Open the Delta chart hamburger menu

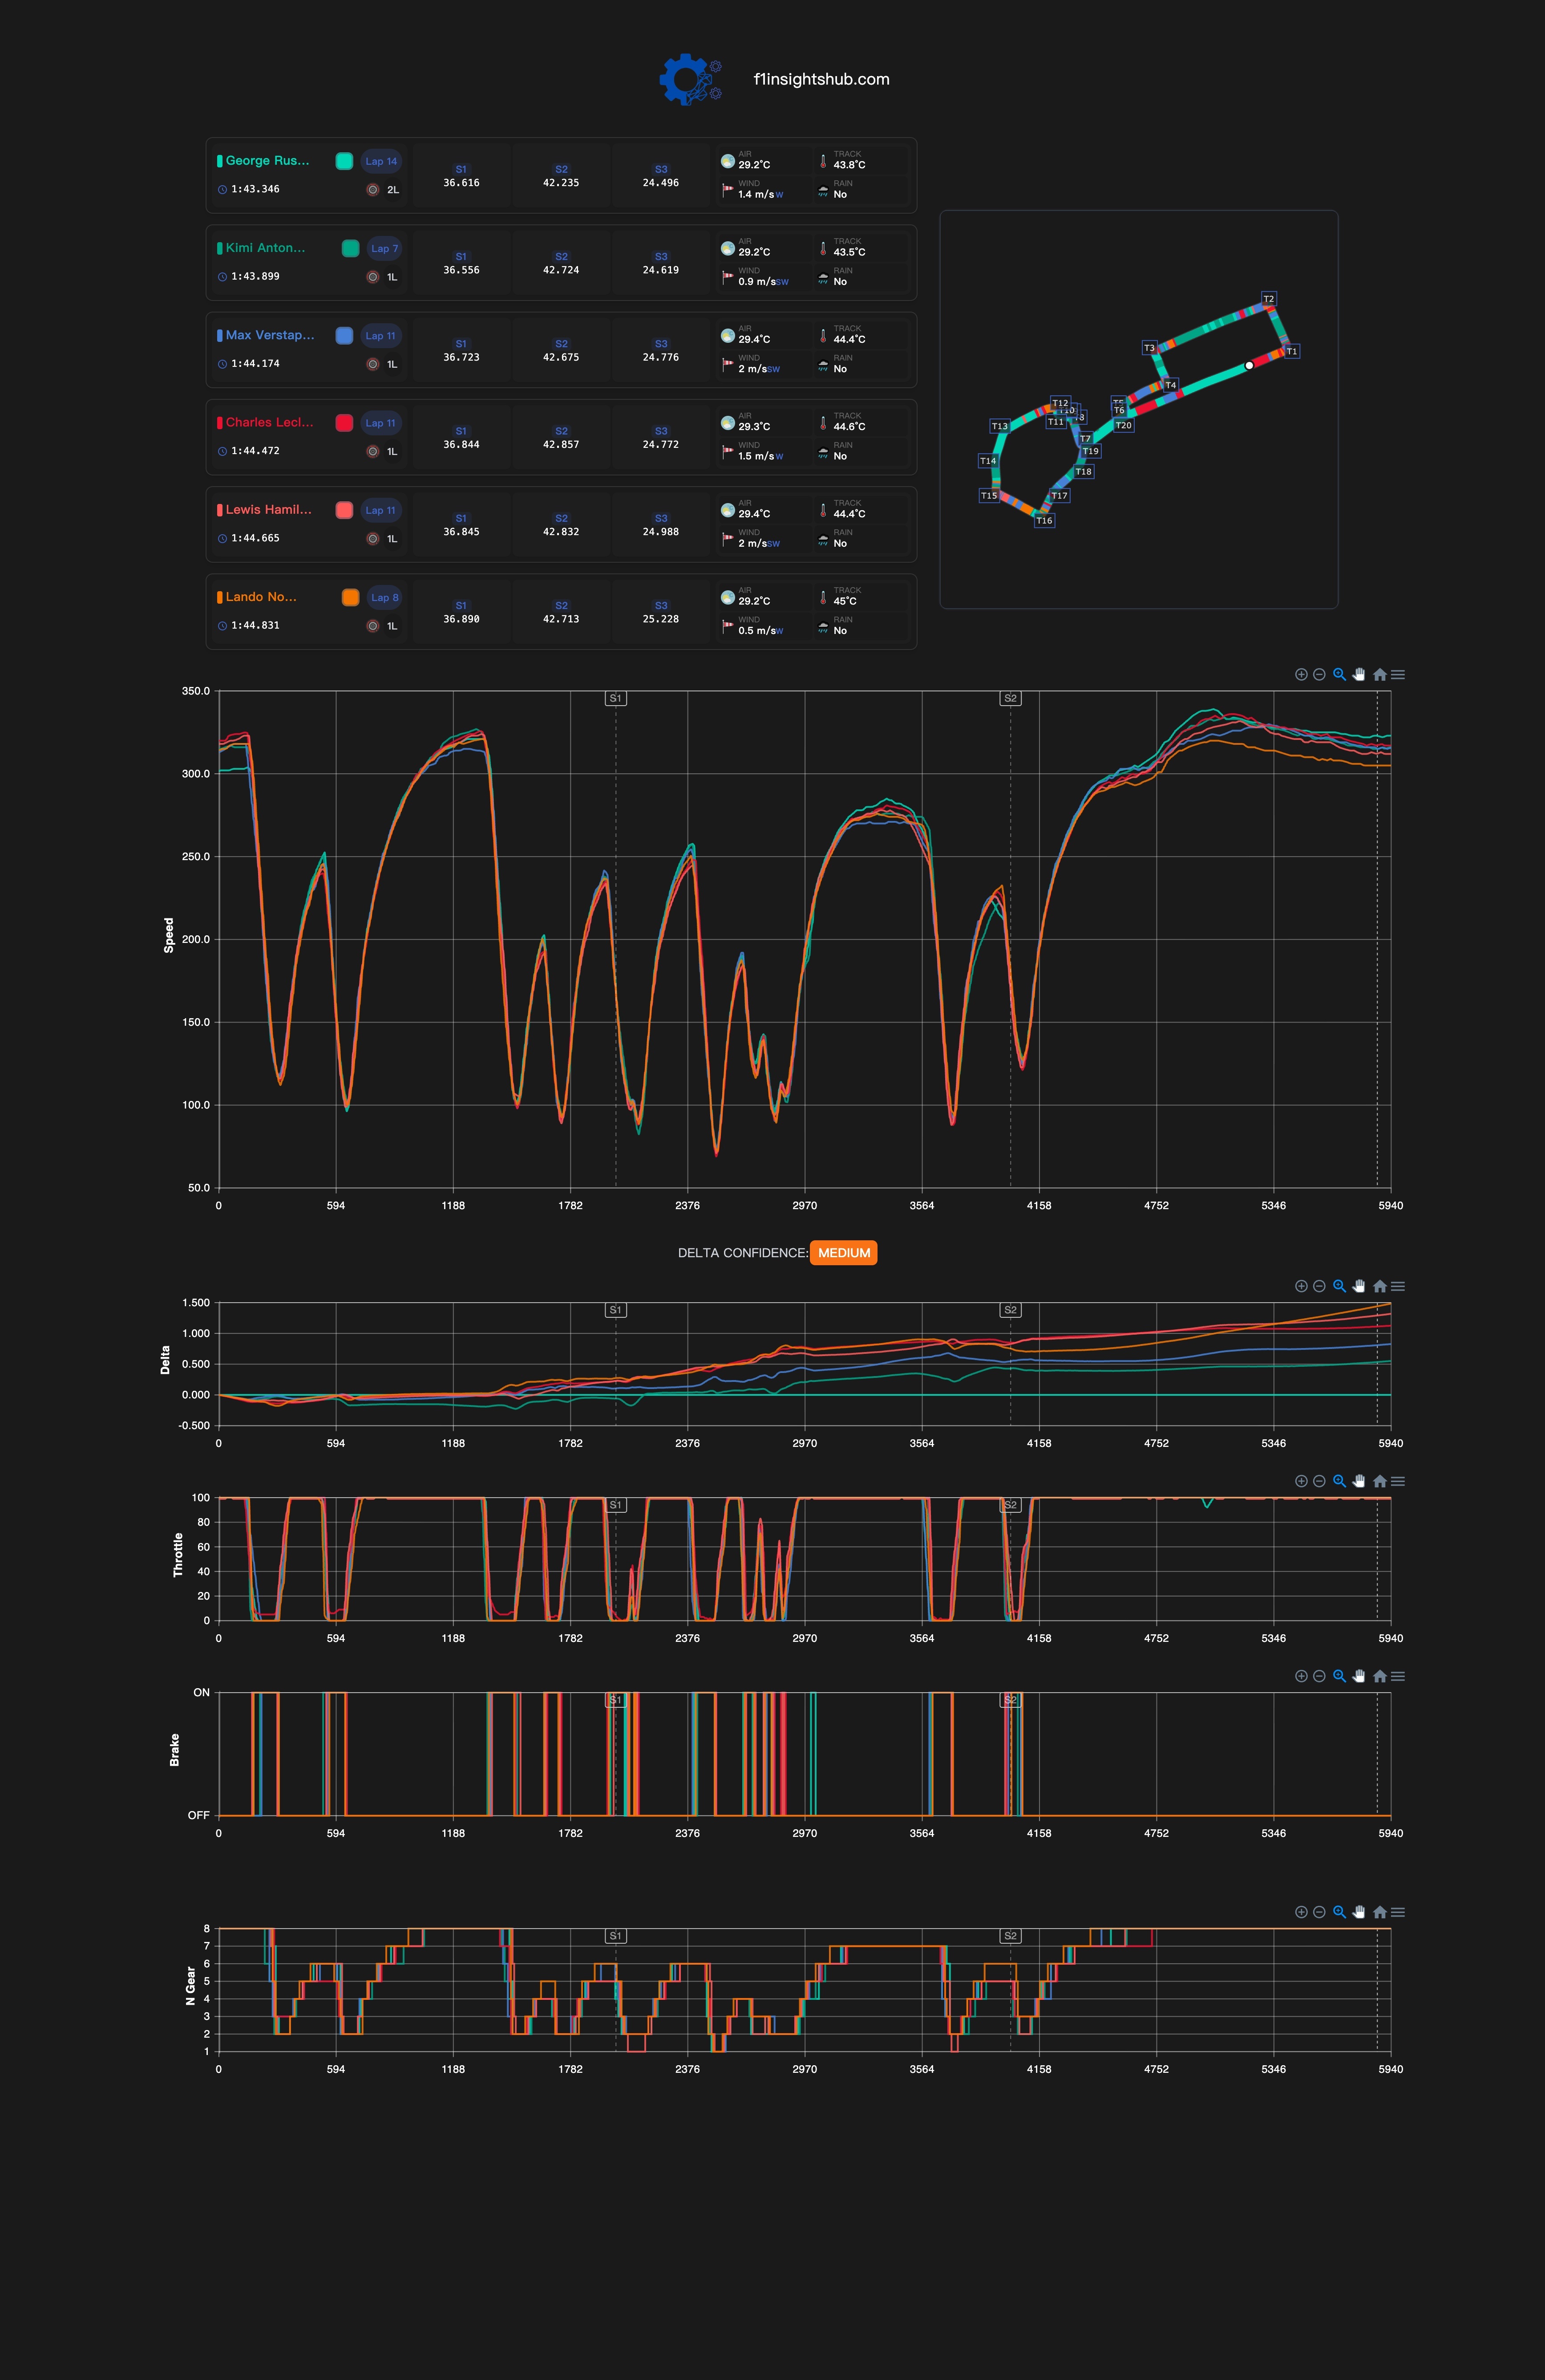tap(1398, 1286)
